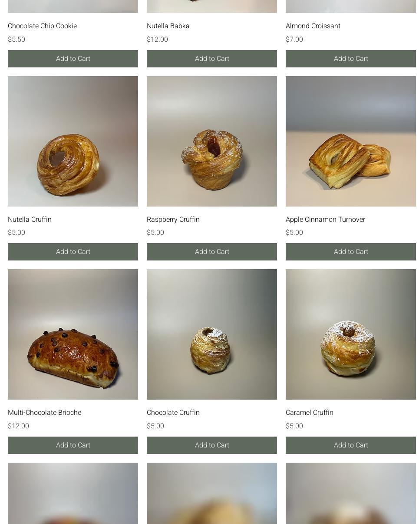Screen dimensions: 419x524
Task: Open the Nutella Babka title link
Action: (x=168, y=26)
